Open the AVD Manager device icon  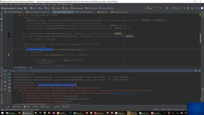(x=188, y=8)
